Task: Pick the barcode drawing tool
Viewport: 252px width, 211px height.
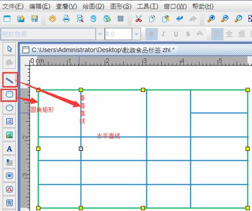Action: [x=9, y=175]
